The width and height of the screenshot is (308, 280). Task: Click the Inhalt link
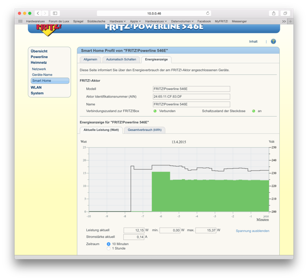(x=253, y=42)
